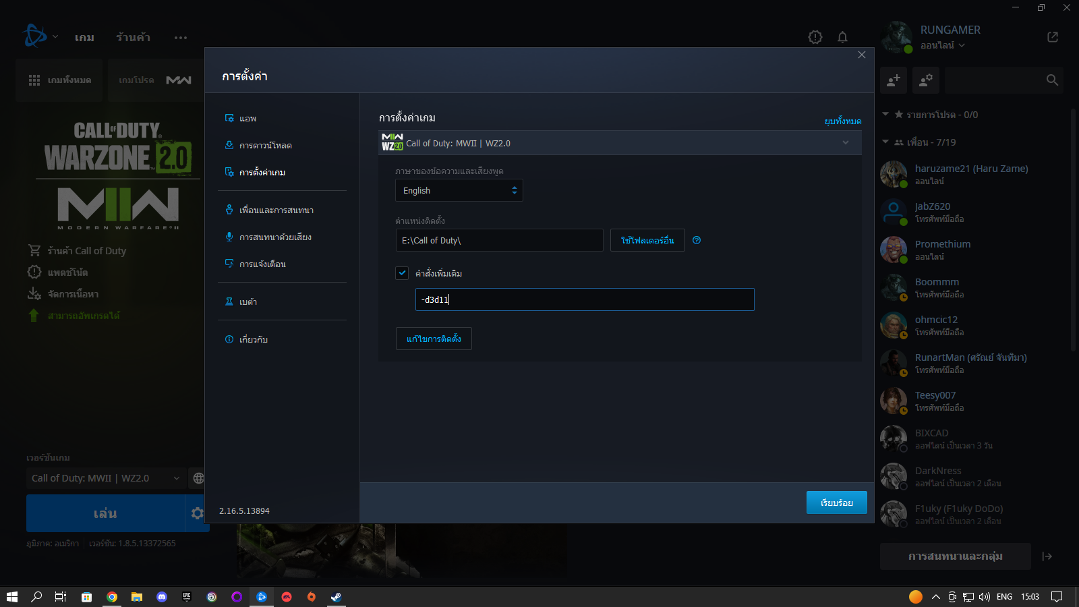
Task: Switch to the ร้านค้า tab in the top bar
Action: [133, 38]
